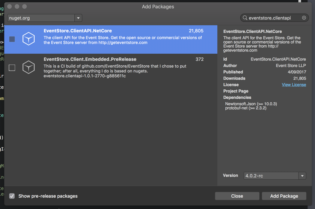The height and width of the screenshot is (209, 315).
Task: Click the Dependencies heading
Action: click(x=237, y=98)
